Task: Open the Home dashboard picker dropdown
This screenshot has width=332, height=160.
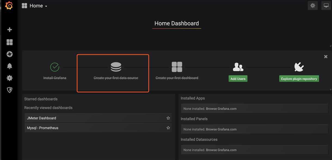Action: (38, 6)
